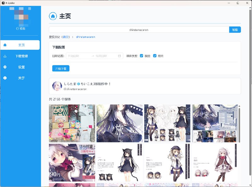Screen dimensions: 252x187
Task: Select the home icon in the sidebar
Action: pos(4,45)
